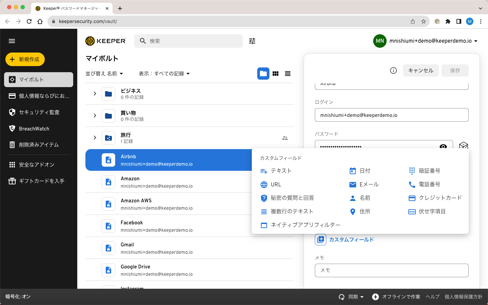
Task: Click the shared users icon on 旅行 folder
Action: click(x=285, y=138)
